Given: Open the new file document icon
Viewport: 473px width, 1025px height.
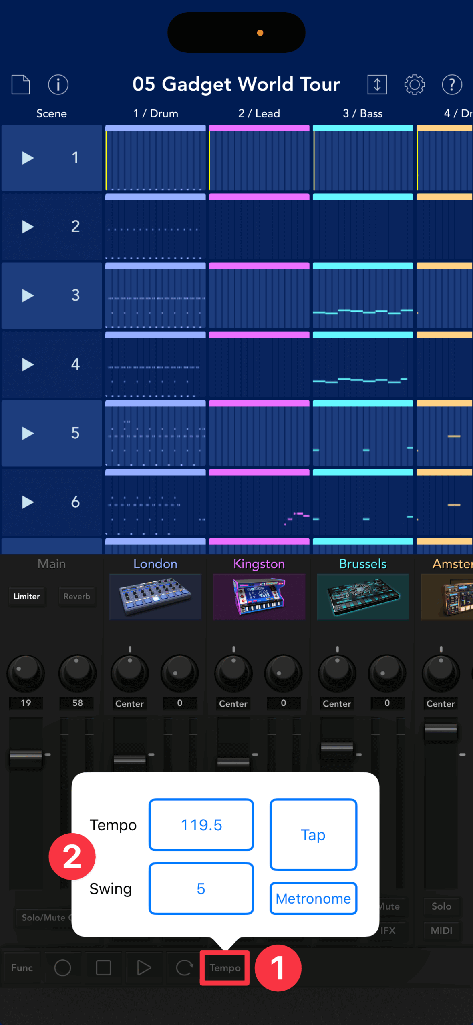Looking at the screenshot, I should pyautogui.click(x=21, y=84).
